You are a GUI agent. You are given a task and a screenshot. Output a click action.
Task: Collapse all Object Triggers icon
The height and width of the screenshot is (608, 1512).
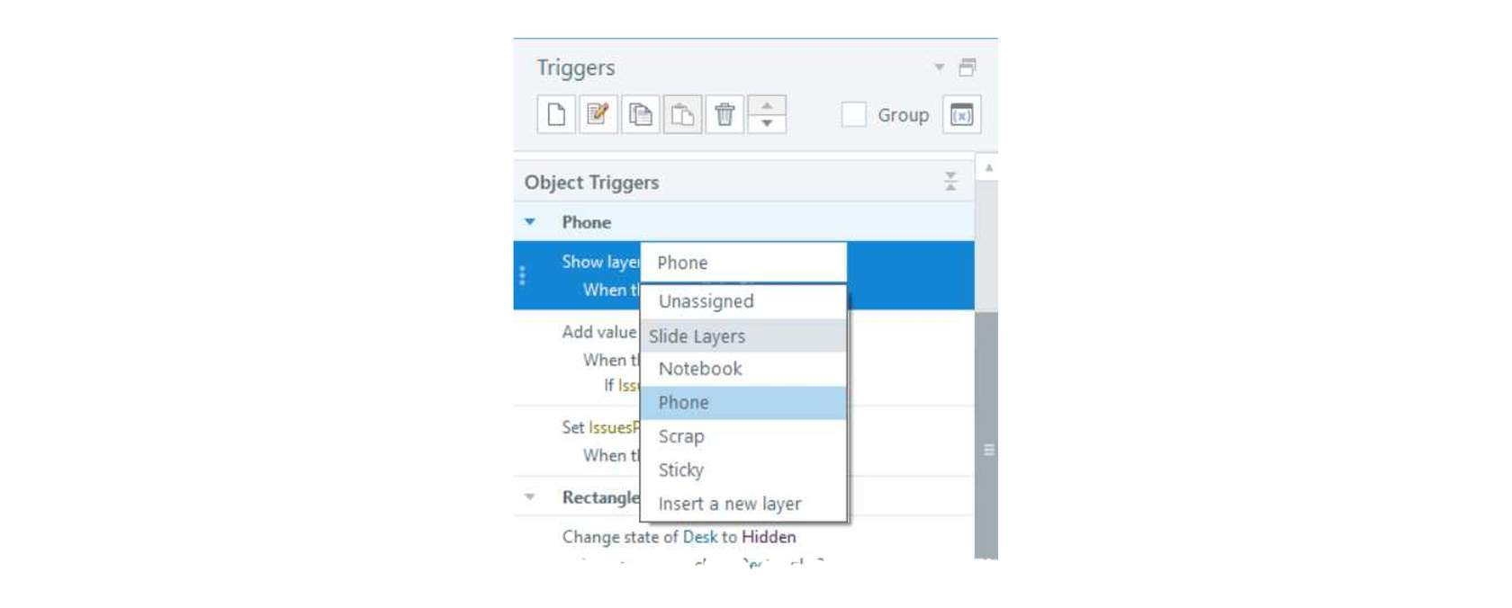pos(950,182)
